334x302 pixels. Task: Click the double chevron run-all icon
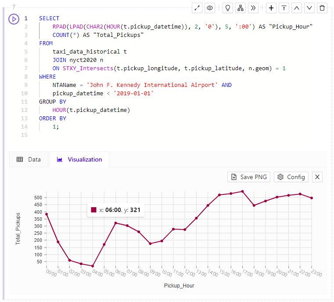253,8
